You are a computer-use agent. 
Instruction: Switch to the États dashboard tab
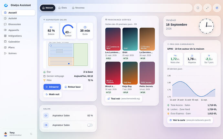click(x=62, y=8)
